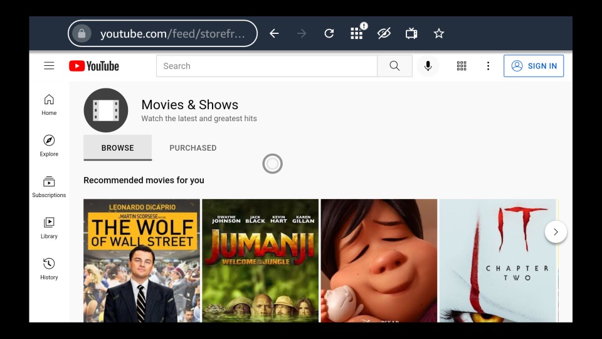
Task: Open History in the sidebar
Action: click(49, 269)
